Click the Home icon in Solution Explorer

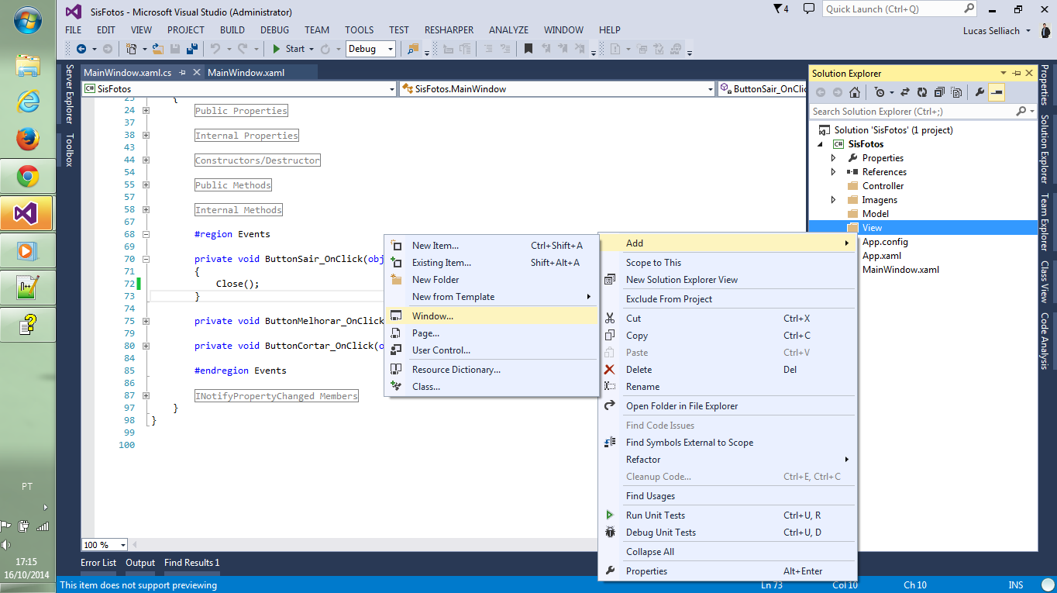point(855,92)
